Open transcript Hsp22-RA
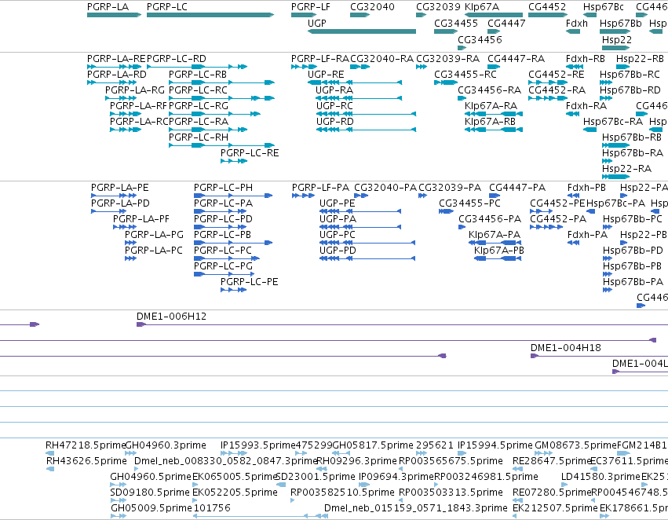This screenshot has height=520, width=668. point(626,169)
